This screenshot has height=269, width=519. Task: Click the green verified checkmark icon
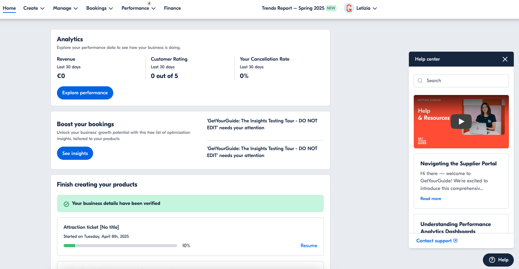66,204
